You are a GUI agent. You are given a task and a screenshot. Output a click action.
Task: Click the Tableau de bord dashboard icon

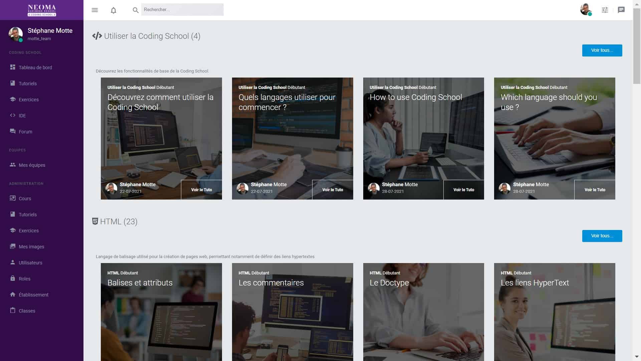point(13,67)
